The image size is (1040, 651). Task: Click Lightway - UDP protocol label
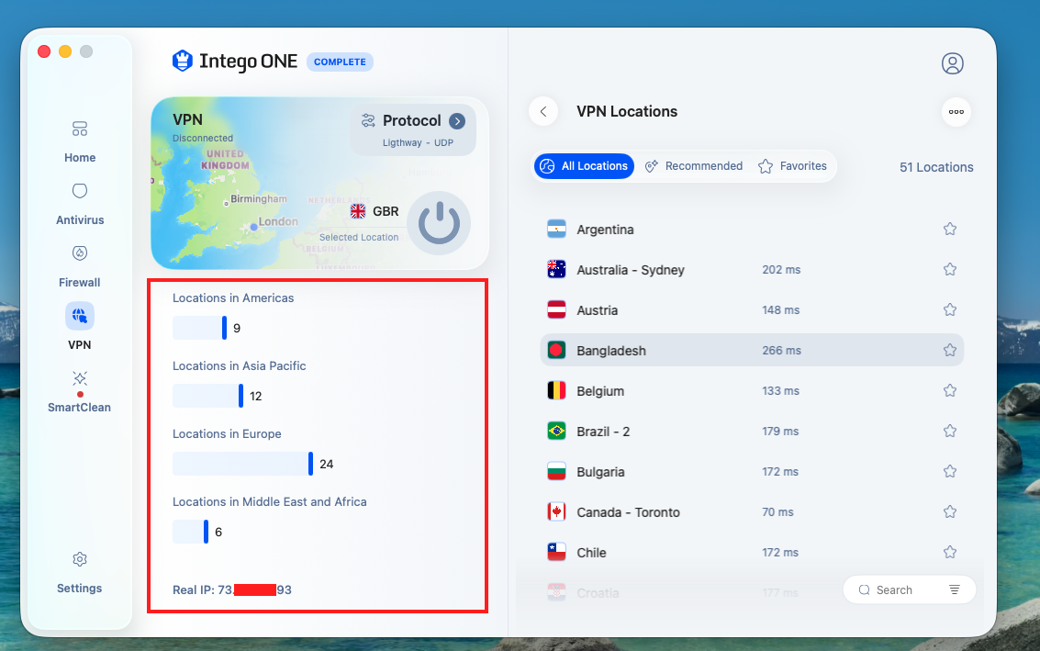[x=418, y=142]
